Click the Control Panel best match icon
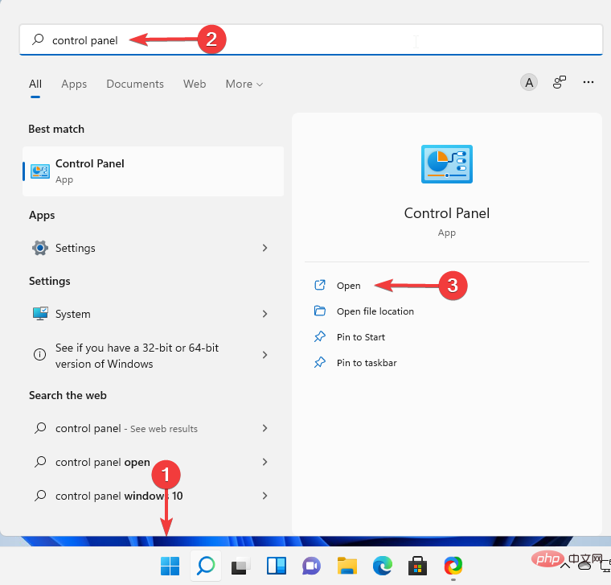This screenshot has width=611, height=585. coord(40,171)
